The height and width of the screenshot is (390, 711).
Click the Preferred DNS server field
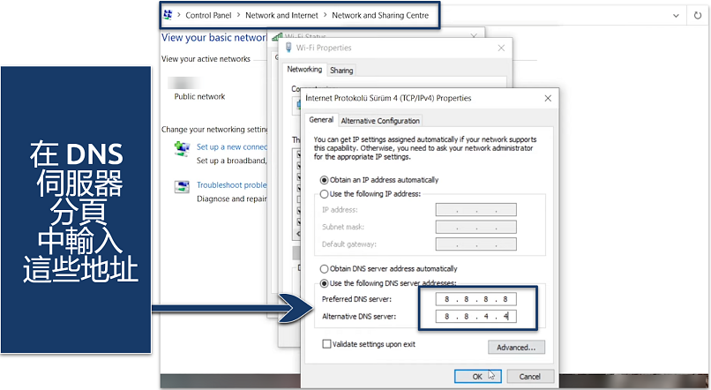(475, 299)
